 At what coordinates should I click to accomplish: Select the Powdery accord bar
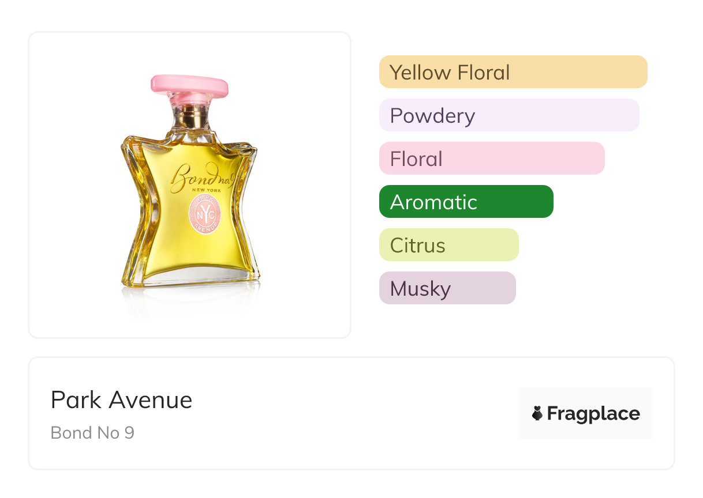[x=508, y=115]
